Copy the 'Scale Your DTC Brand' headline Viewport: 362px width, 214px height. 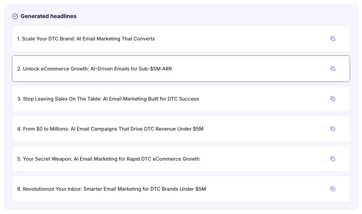(x=333, y=39)
